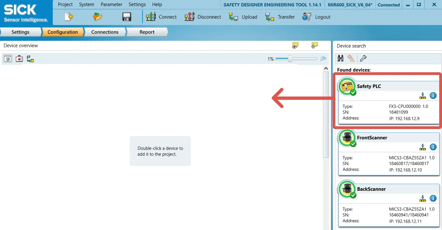This screenshot has width=442, height=230.
Task: Click the fit-to-view icon beside zoom slider
Action: click(323, 59)
